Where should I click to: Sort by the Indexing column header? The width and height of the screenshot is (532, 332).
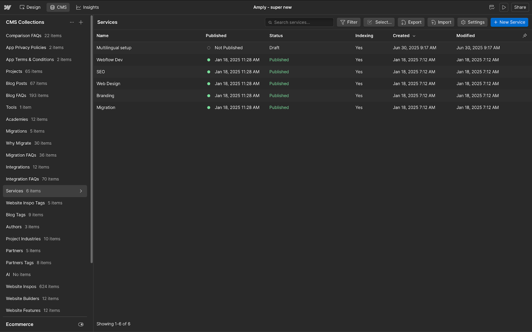[364, 36]
